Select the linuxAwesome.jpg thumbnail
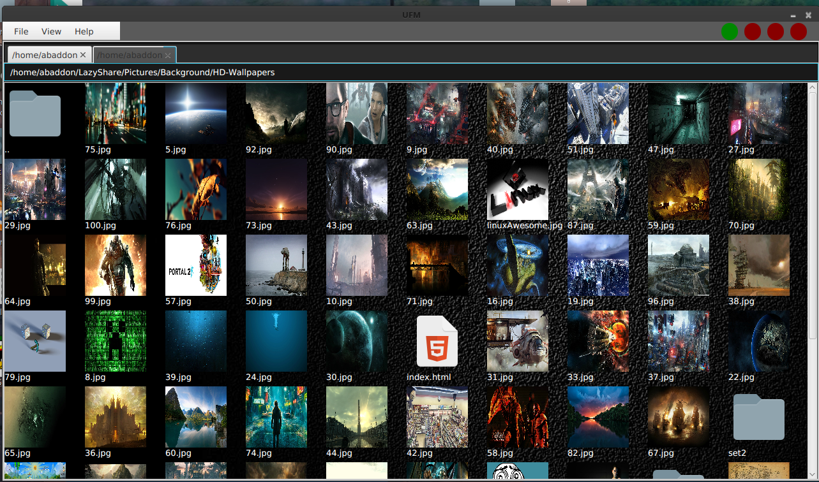This screenshot has width=819, height=482. (x=518, y=189)
